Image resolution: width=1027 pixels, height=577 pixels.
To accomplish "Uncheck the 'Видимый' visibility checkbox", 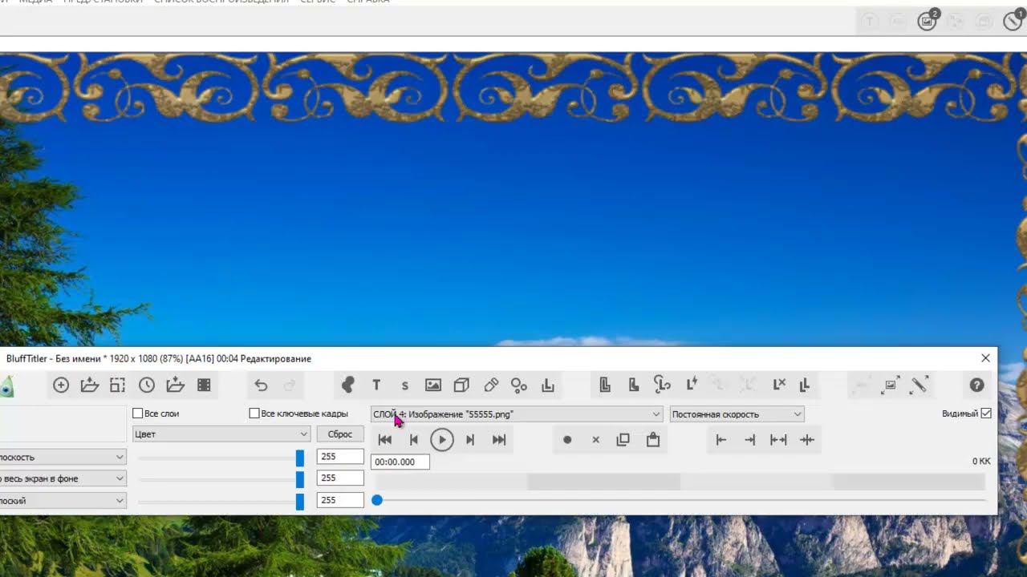I will [986, 414].
